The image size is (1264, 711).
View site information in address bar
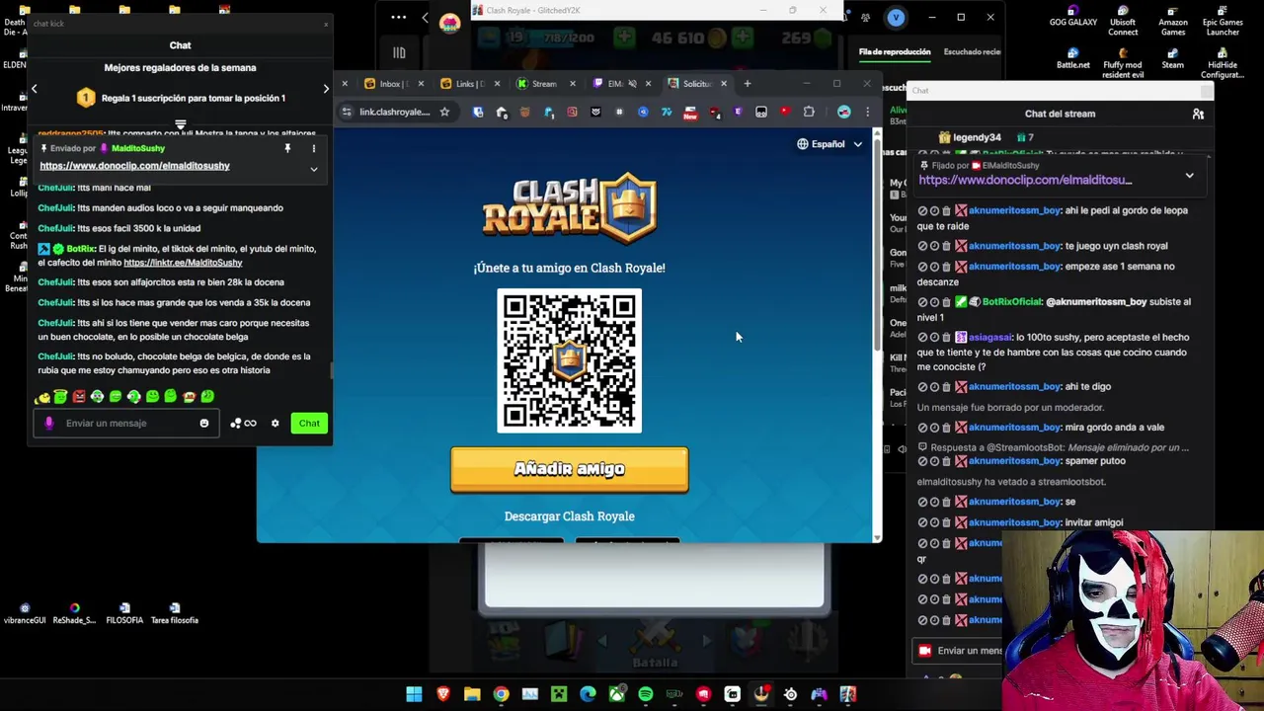(x=347, y=112)
